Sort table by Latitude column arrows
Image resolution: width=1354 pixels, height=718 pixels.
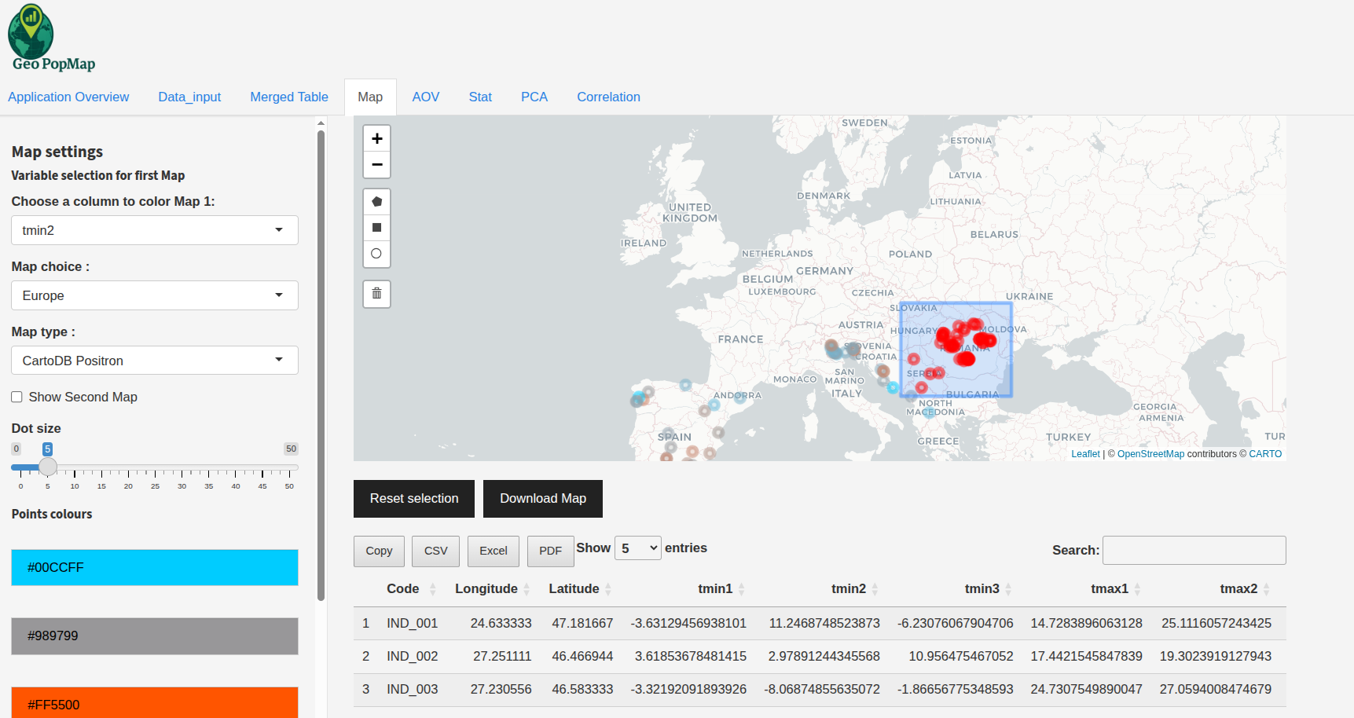coord(608,589)
